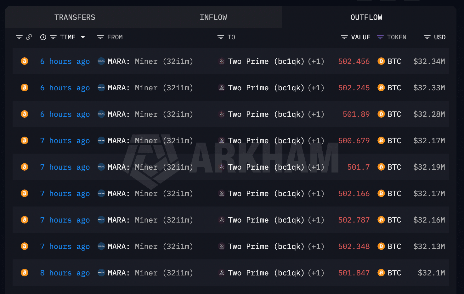Open the USD column filter icon
The width and height of the screenshot is (464, 294).
coord(427,37)
